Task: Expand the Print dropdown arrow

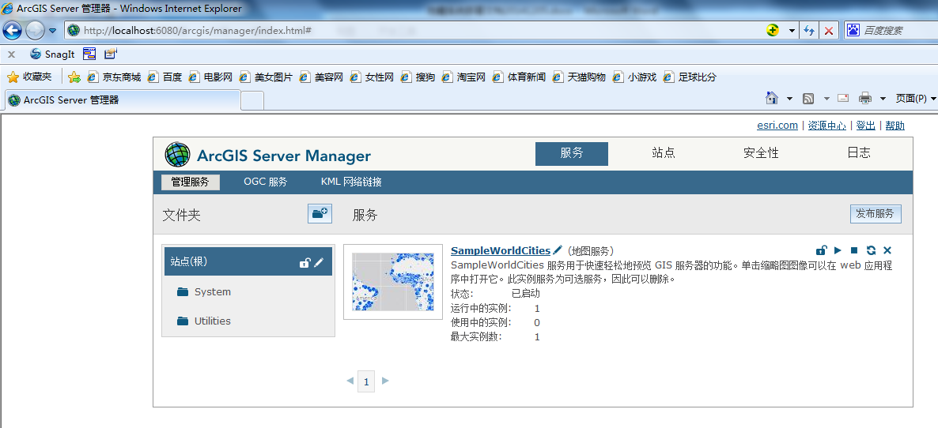Action: 883,99
